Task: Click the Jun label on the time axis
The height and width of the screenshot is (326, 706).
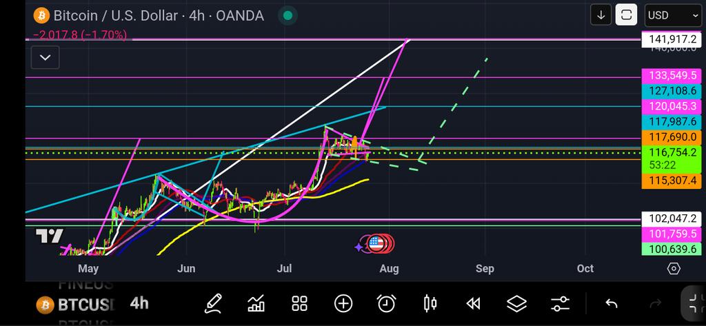Action: pyautogui.click(x=186, y=269)
